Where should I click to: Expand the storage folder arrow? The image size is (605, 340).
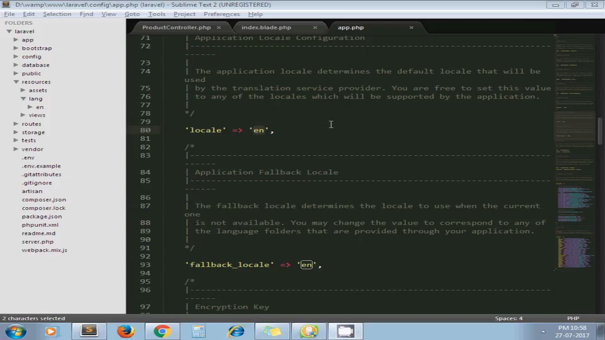(x=16, y=132)
